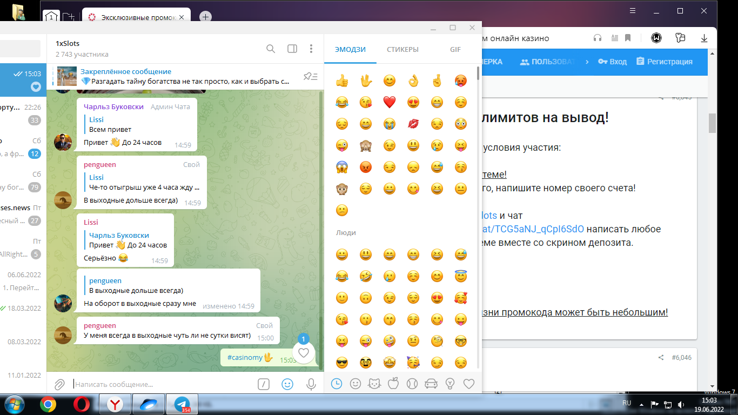The image size is (738, 415).
Task: Click the heart reaction button above the #casinomy message
Action: (x=304, y=353)
